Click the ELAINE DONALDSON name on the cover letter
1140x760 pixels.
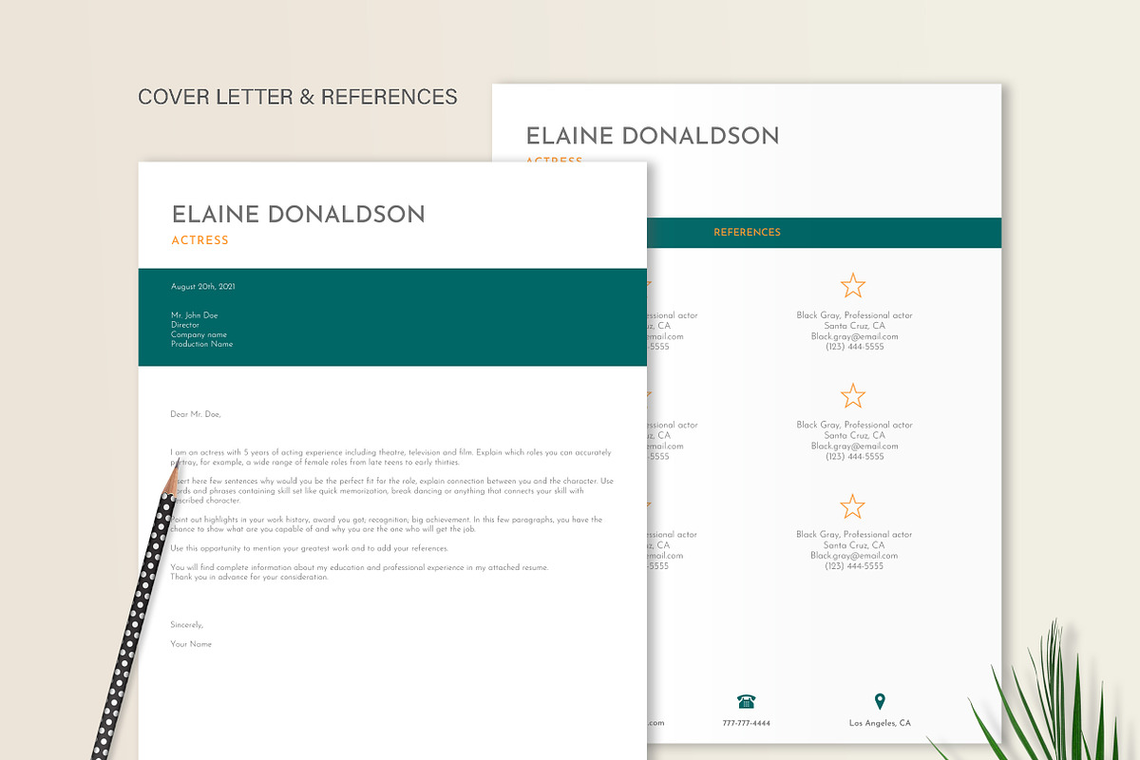point(298,214)
